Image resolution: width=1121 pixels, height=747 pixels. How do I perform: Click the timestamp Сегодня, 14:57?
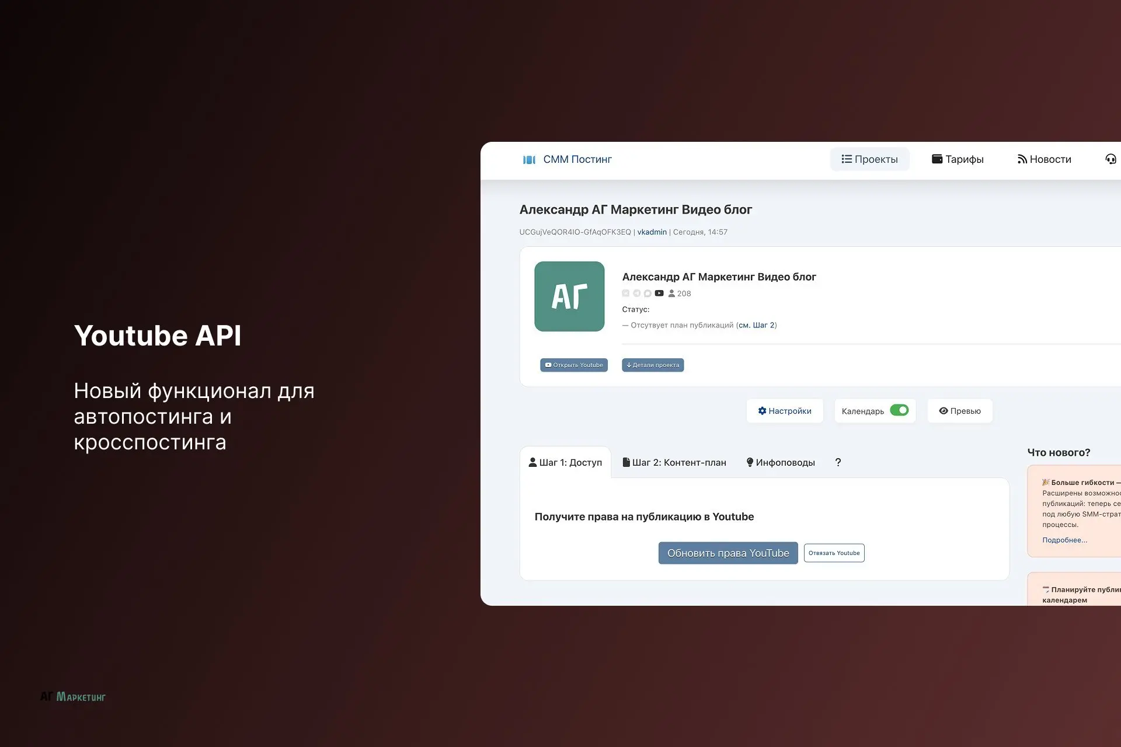700,232
